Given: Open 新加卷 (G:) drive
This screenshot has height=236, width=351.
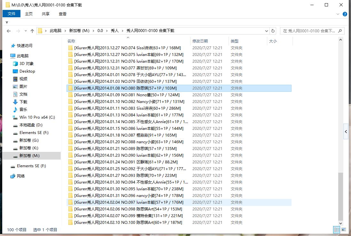Looking at the screenshot, I should 26,140.
